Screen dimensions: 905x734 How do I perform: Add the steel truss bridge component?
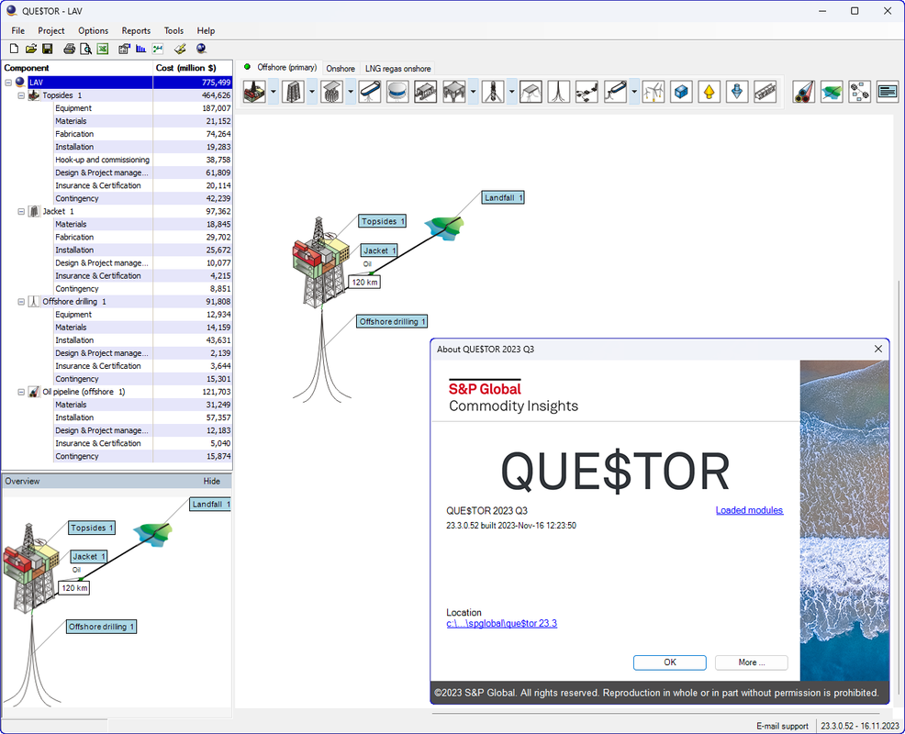point(765,92)
